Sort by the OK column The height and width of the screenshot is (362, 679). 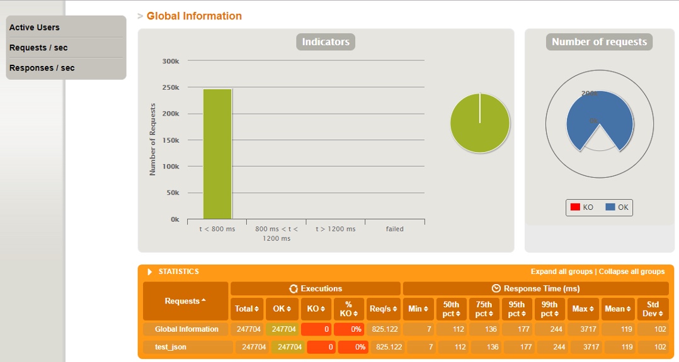pos(282,309)
